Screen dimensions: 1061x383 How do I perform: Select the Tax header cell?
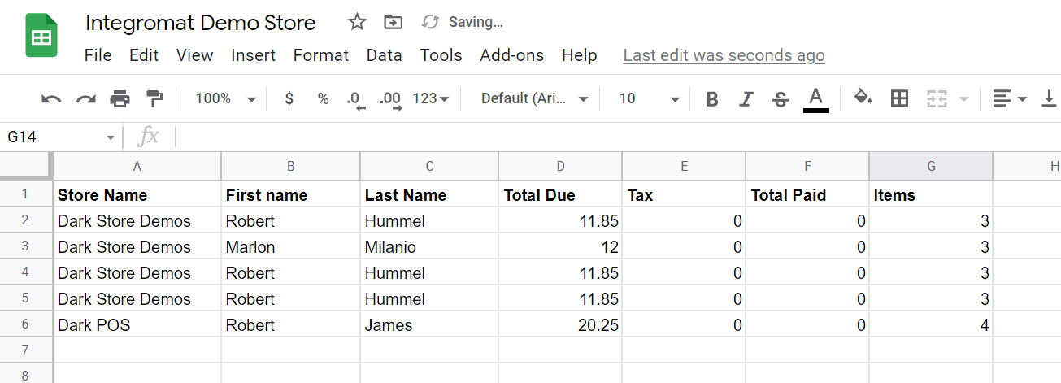[684, 194]
